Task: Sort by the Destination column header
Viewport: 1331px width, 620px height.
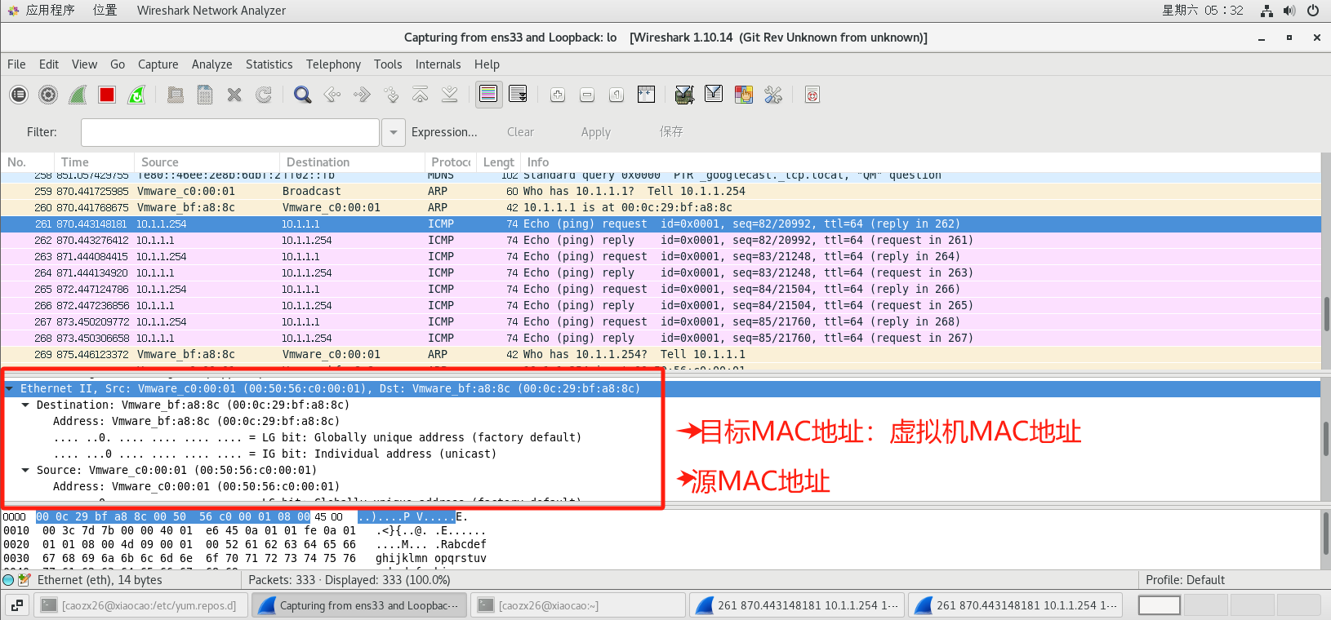Action: click(352, 162)
